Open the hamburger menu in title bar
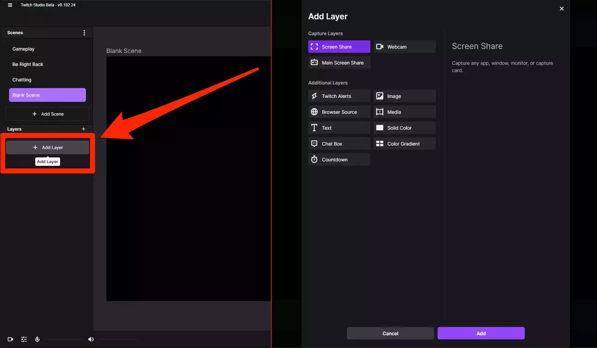597x348 pixels. (x=10, y=5)
